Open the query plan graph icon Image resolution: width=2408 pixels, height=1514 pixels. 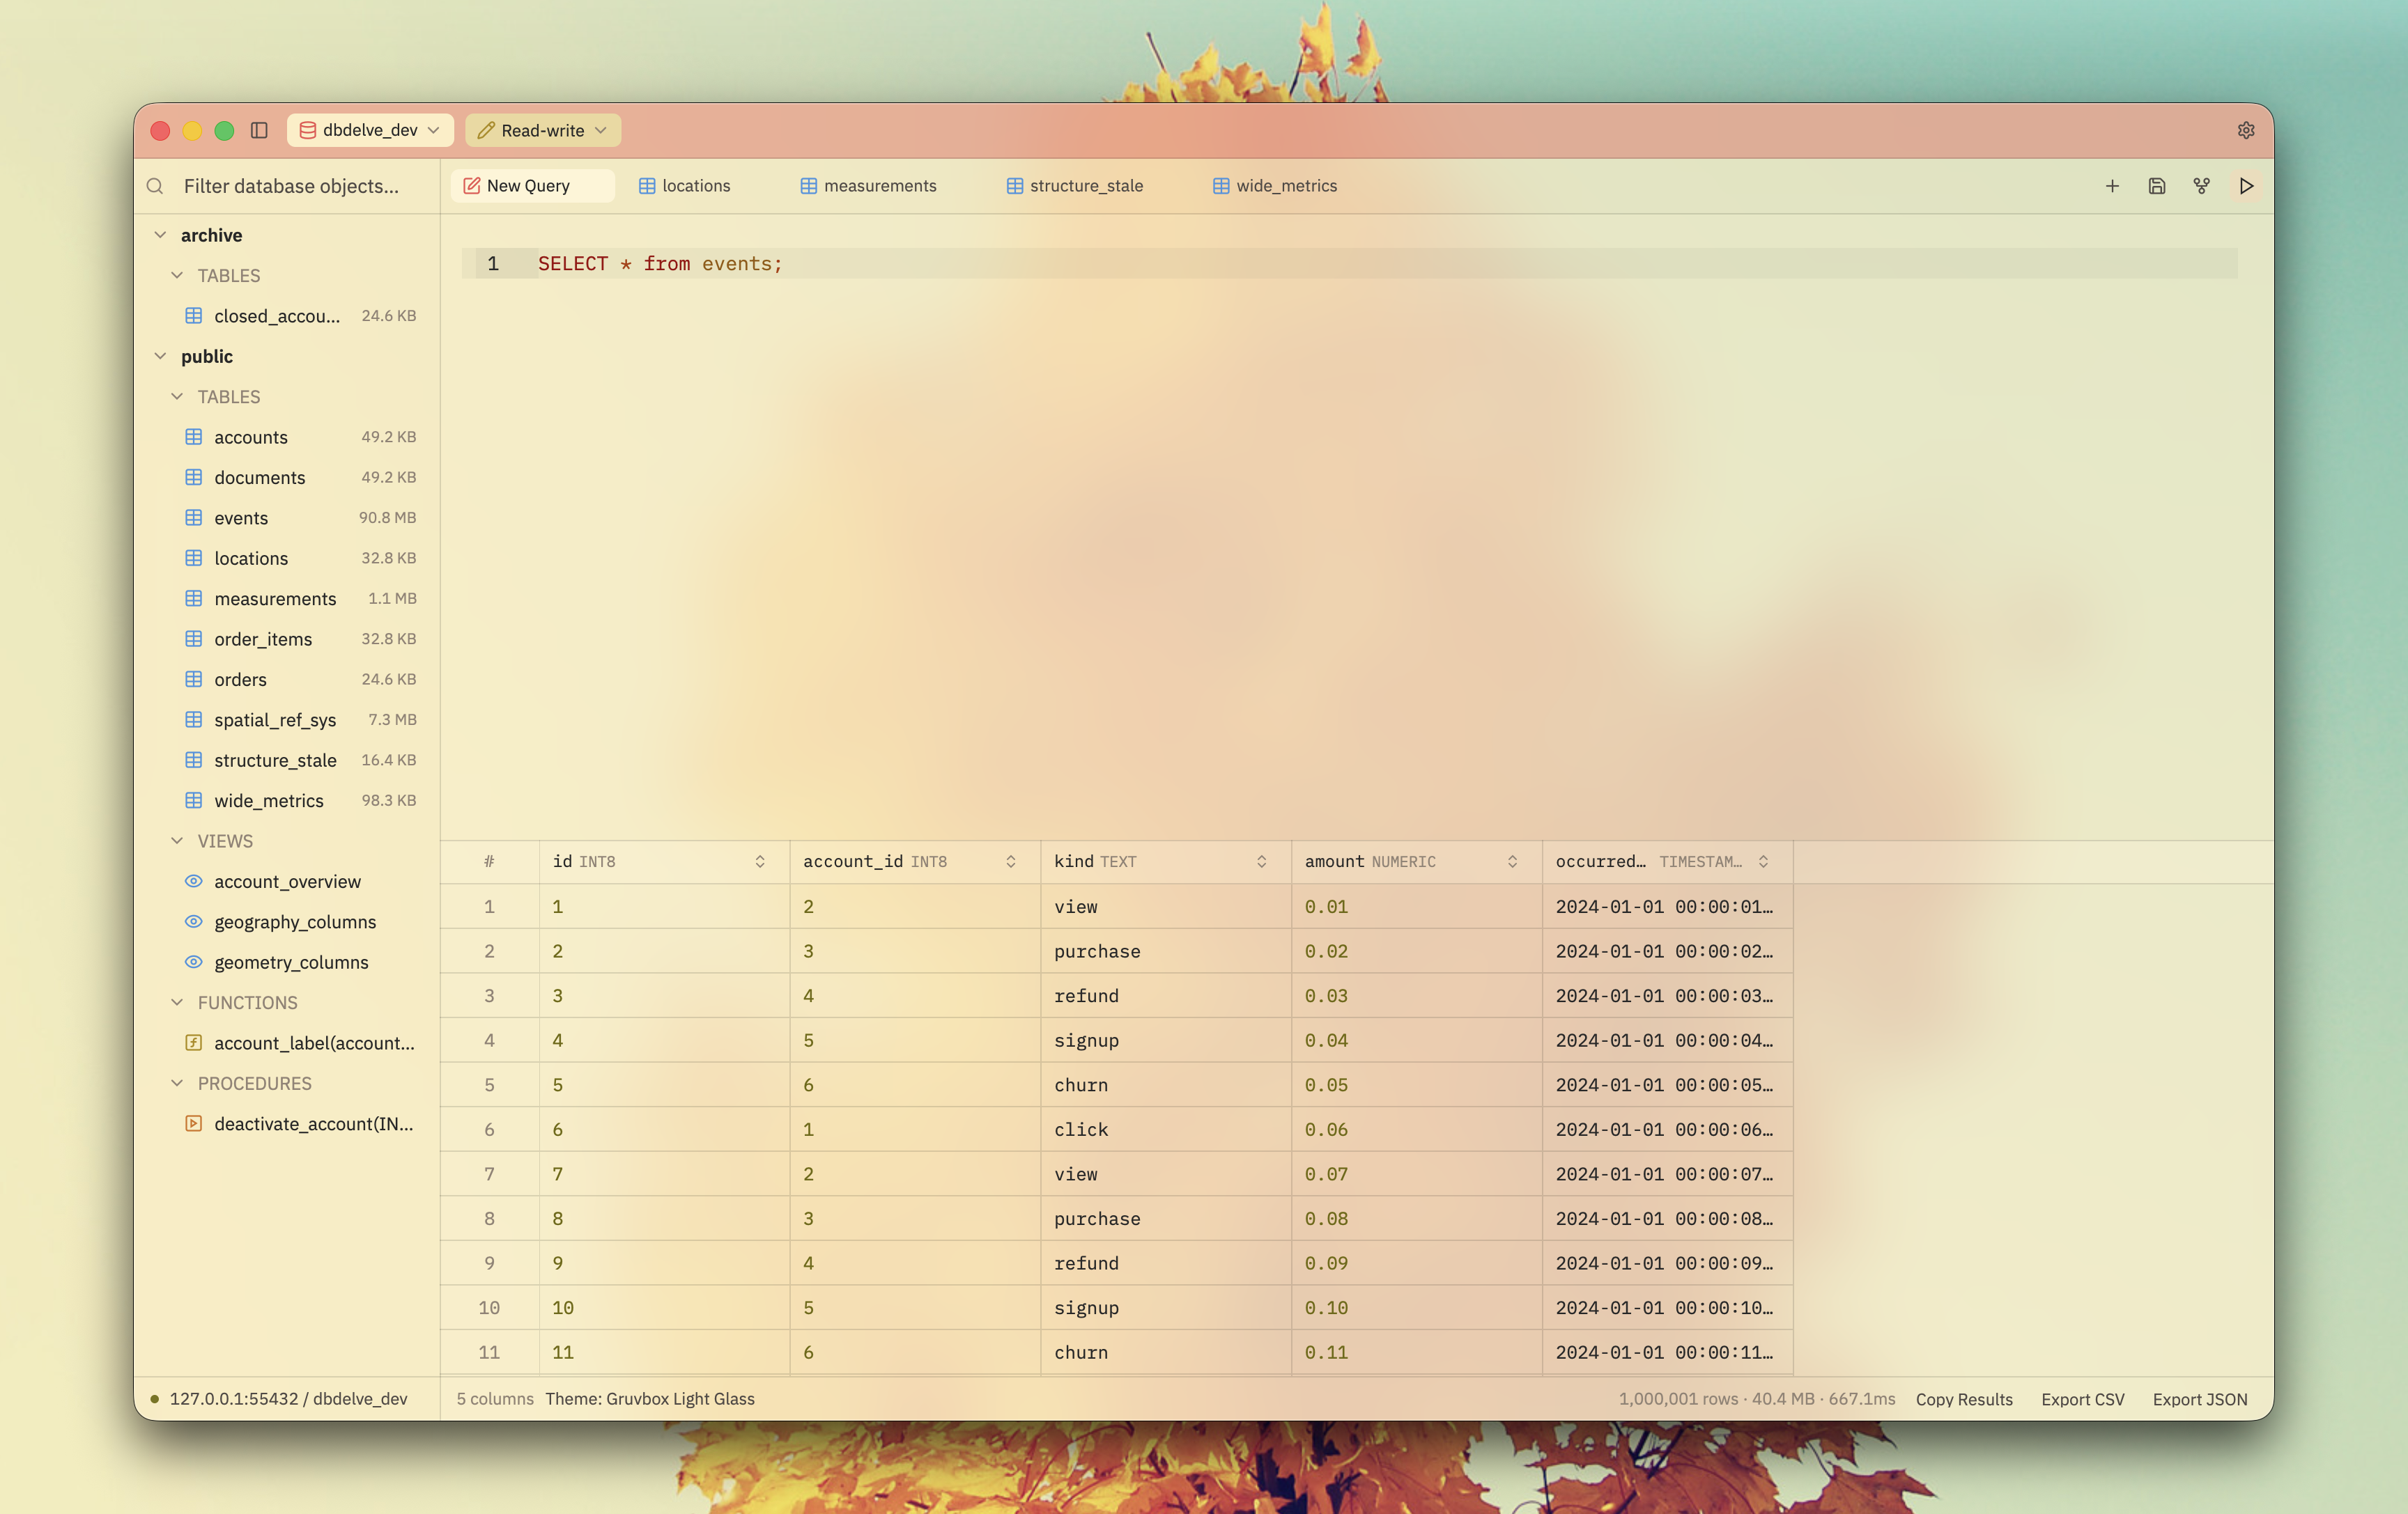coord(2201,186)
